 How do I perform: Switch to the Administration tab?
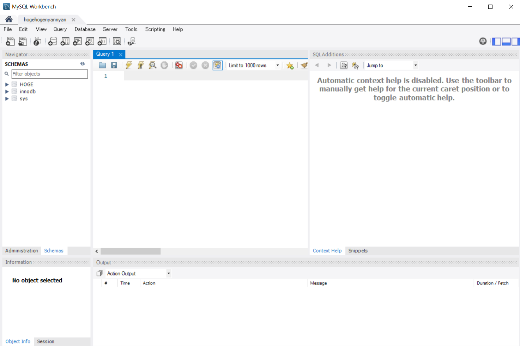(22, 251)
